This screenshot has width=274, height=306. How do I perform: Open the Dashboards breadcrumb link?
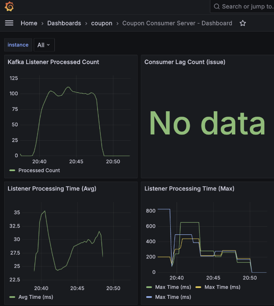pos(64,23)
